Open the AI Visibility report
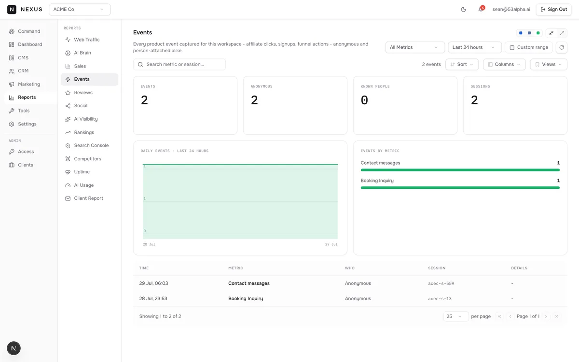Screen dimensions: 579x362 point(89,119)
